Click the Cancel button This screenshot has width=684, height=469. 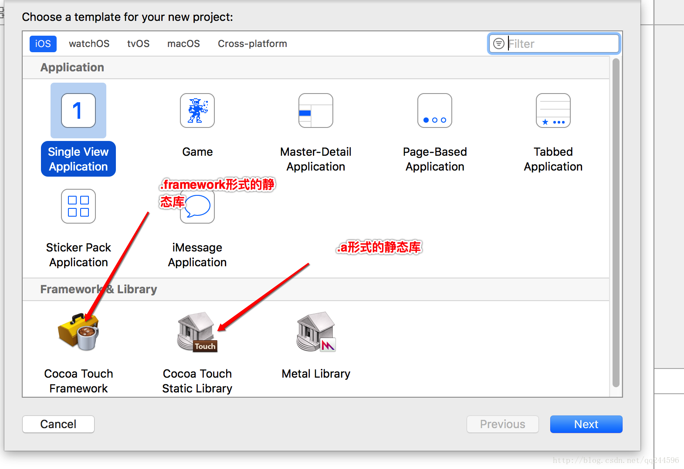tap(58, 424)
